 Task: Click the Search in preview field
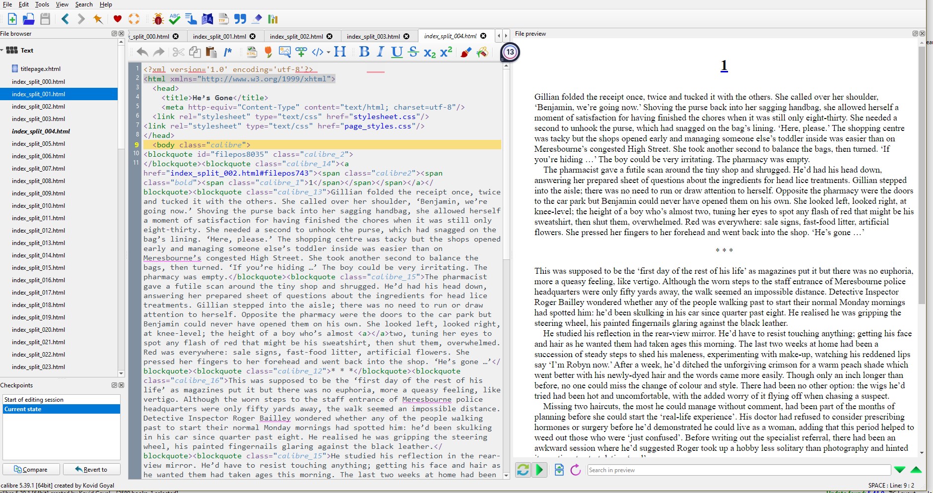738,470
